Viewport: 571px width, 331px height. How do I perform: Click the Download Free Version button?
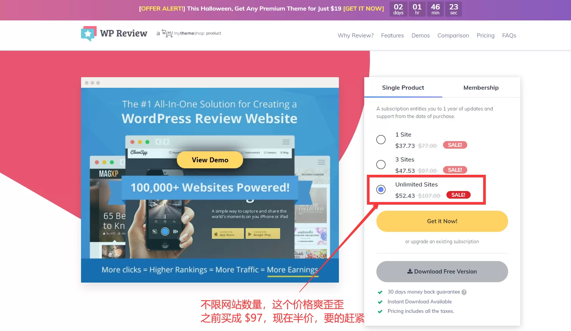[x=442, y=272]
